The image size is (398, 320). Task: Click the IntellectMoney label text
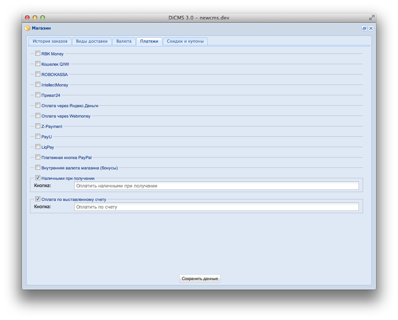point(55,85)
